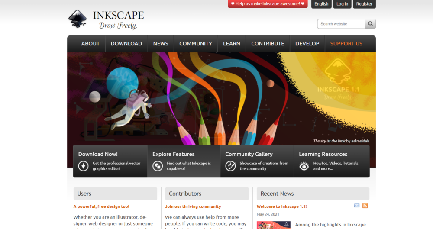Viewport: 433px width, 229px height.
Task: Click the Help us make Inkscape awesome button
Action: pos(268,4)
